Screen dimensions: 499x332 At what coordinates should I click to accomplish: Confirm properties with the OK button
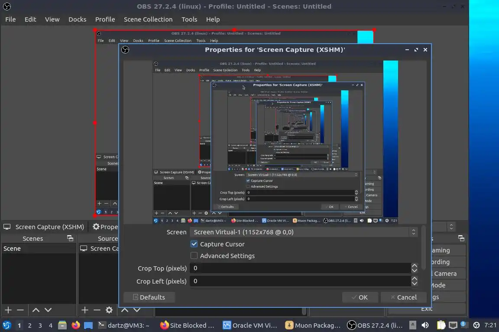pos(360,297)
